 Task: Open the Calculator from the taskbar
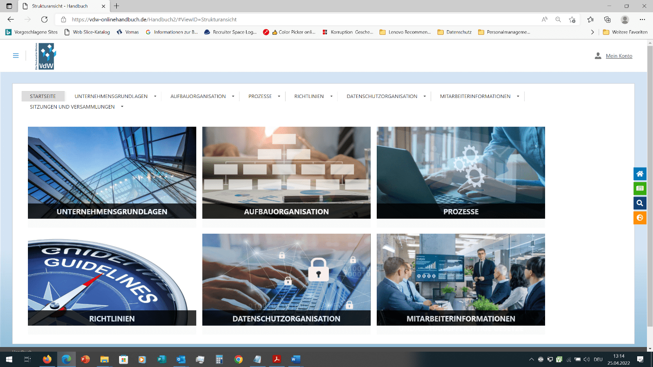219,359
